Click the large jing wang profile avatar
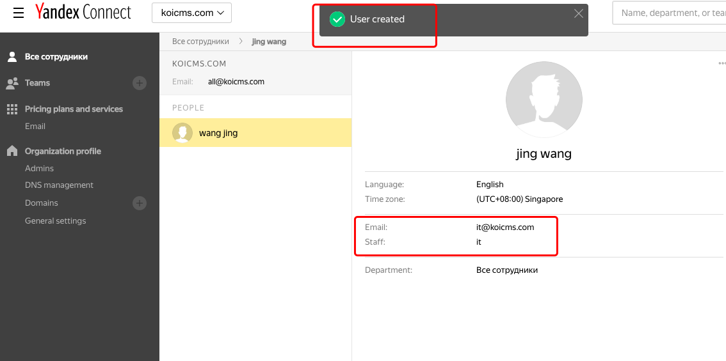726x361 pixels. pos(544,100)
